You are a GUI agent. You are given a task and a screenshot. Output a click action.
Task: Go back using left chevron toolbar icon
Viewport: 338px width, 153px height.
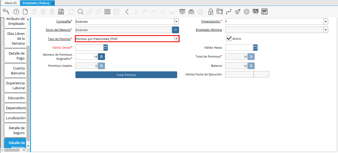coord(127,12)
